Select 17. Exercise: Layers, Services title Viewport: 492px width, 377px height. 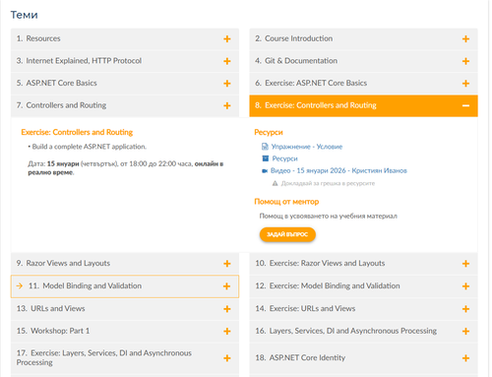coord(104,357)
